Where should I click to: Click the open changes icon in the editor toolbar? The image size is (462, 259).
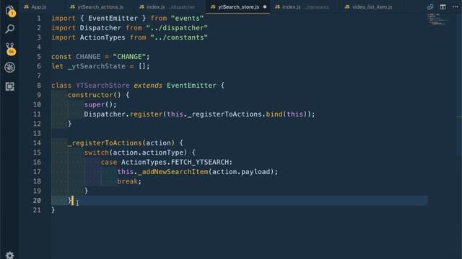pos(430,6)
